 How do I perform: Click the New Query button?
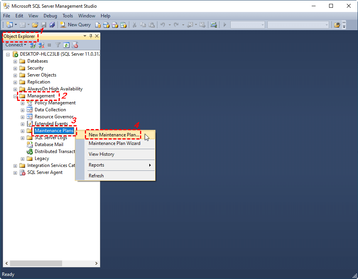pos(75,24)
